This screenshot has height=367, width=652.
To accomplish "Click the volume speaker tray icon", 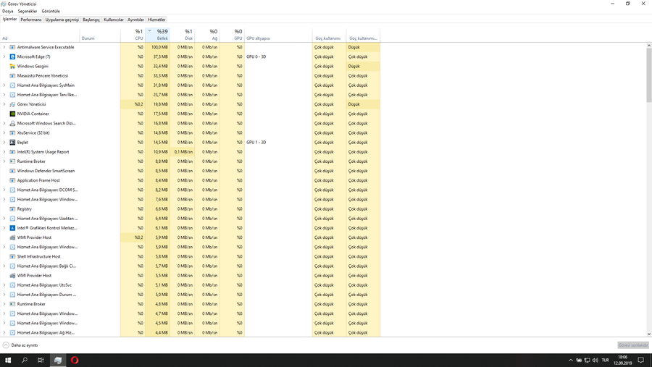I will (x=595, y=360).
